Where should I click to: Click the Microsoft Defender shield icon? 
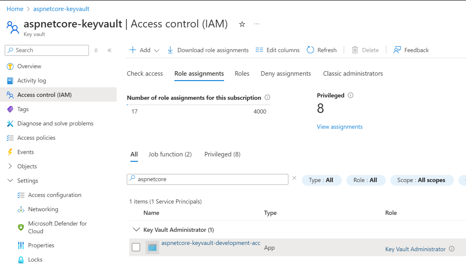pyautogui.click(x=21, y=227)
